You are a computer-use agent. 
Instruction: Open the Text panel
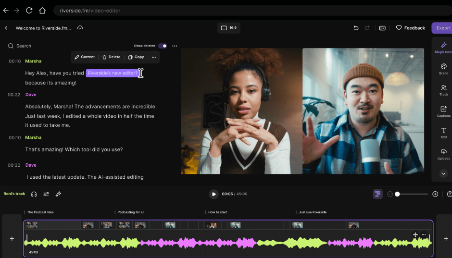pos(444,133)
